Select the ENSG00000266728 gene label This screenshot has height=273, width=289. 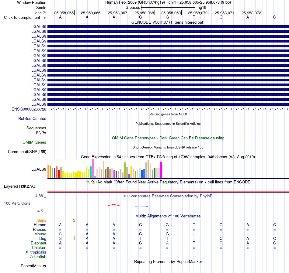(29, 109)
